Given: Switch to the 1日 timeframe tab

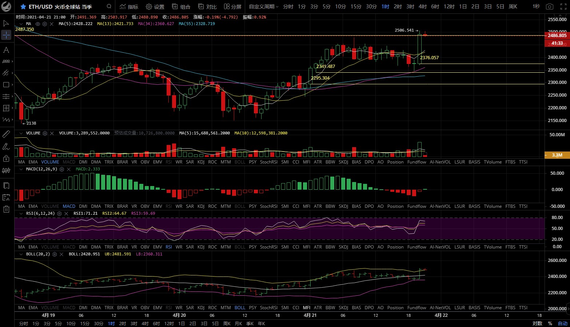Looking at the screenshot, I should tap(463, 7).
